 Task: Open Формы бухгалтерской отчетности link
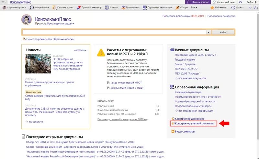[195, 101]
